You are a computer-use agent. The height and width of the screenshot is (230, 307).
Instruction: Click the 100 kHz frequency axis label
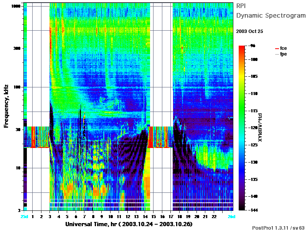pyautogui.click(x=17, y=87)
